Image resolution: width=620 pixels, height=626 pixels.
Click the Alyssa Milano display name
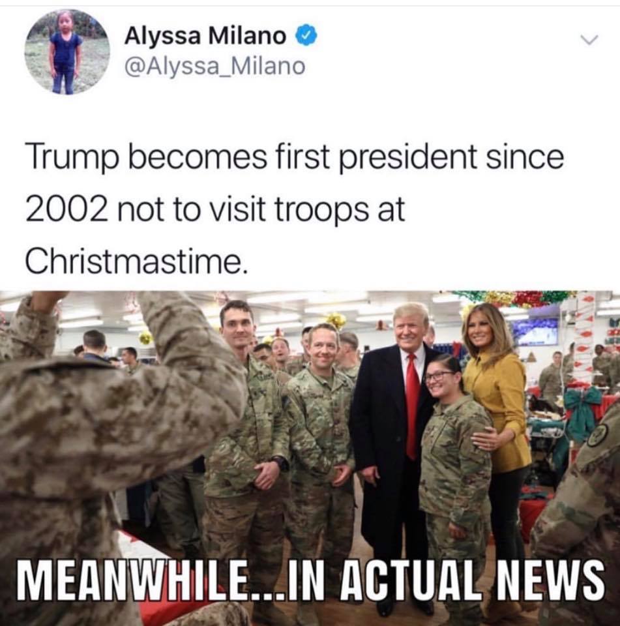coord(205,36)
